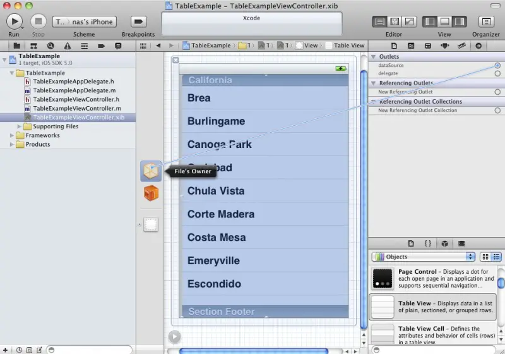Show the Object library cube icon
The width and height of the screenshot is (505, 354).
pos(445,243)
